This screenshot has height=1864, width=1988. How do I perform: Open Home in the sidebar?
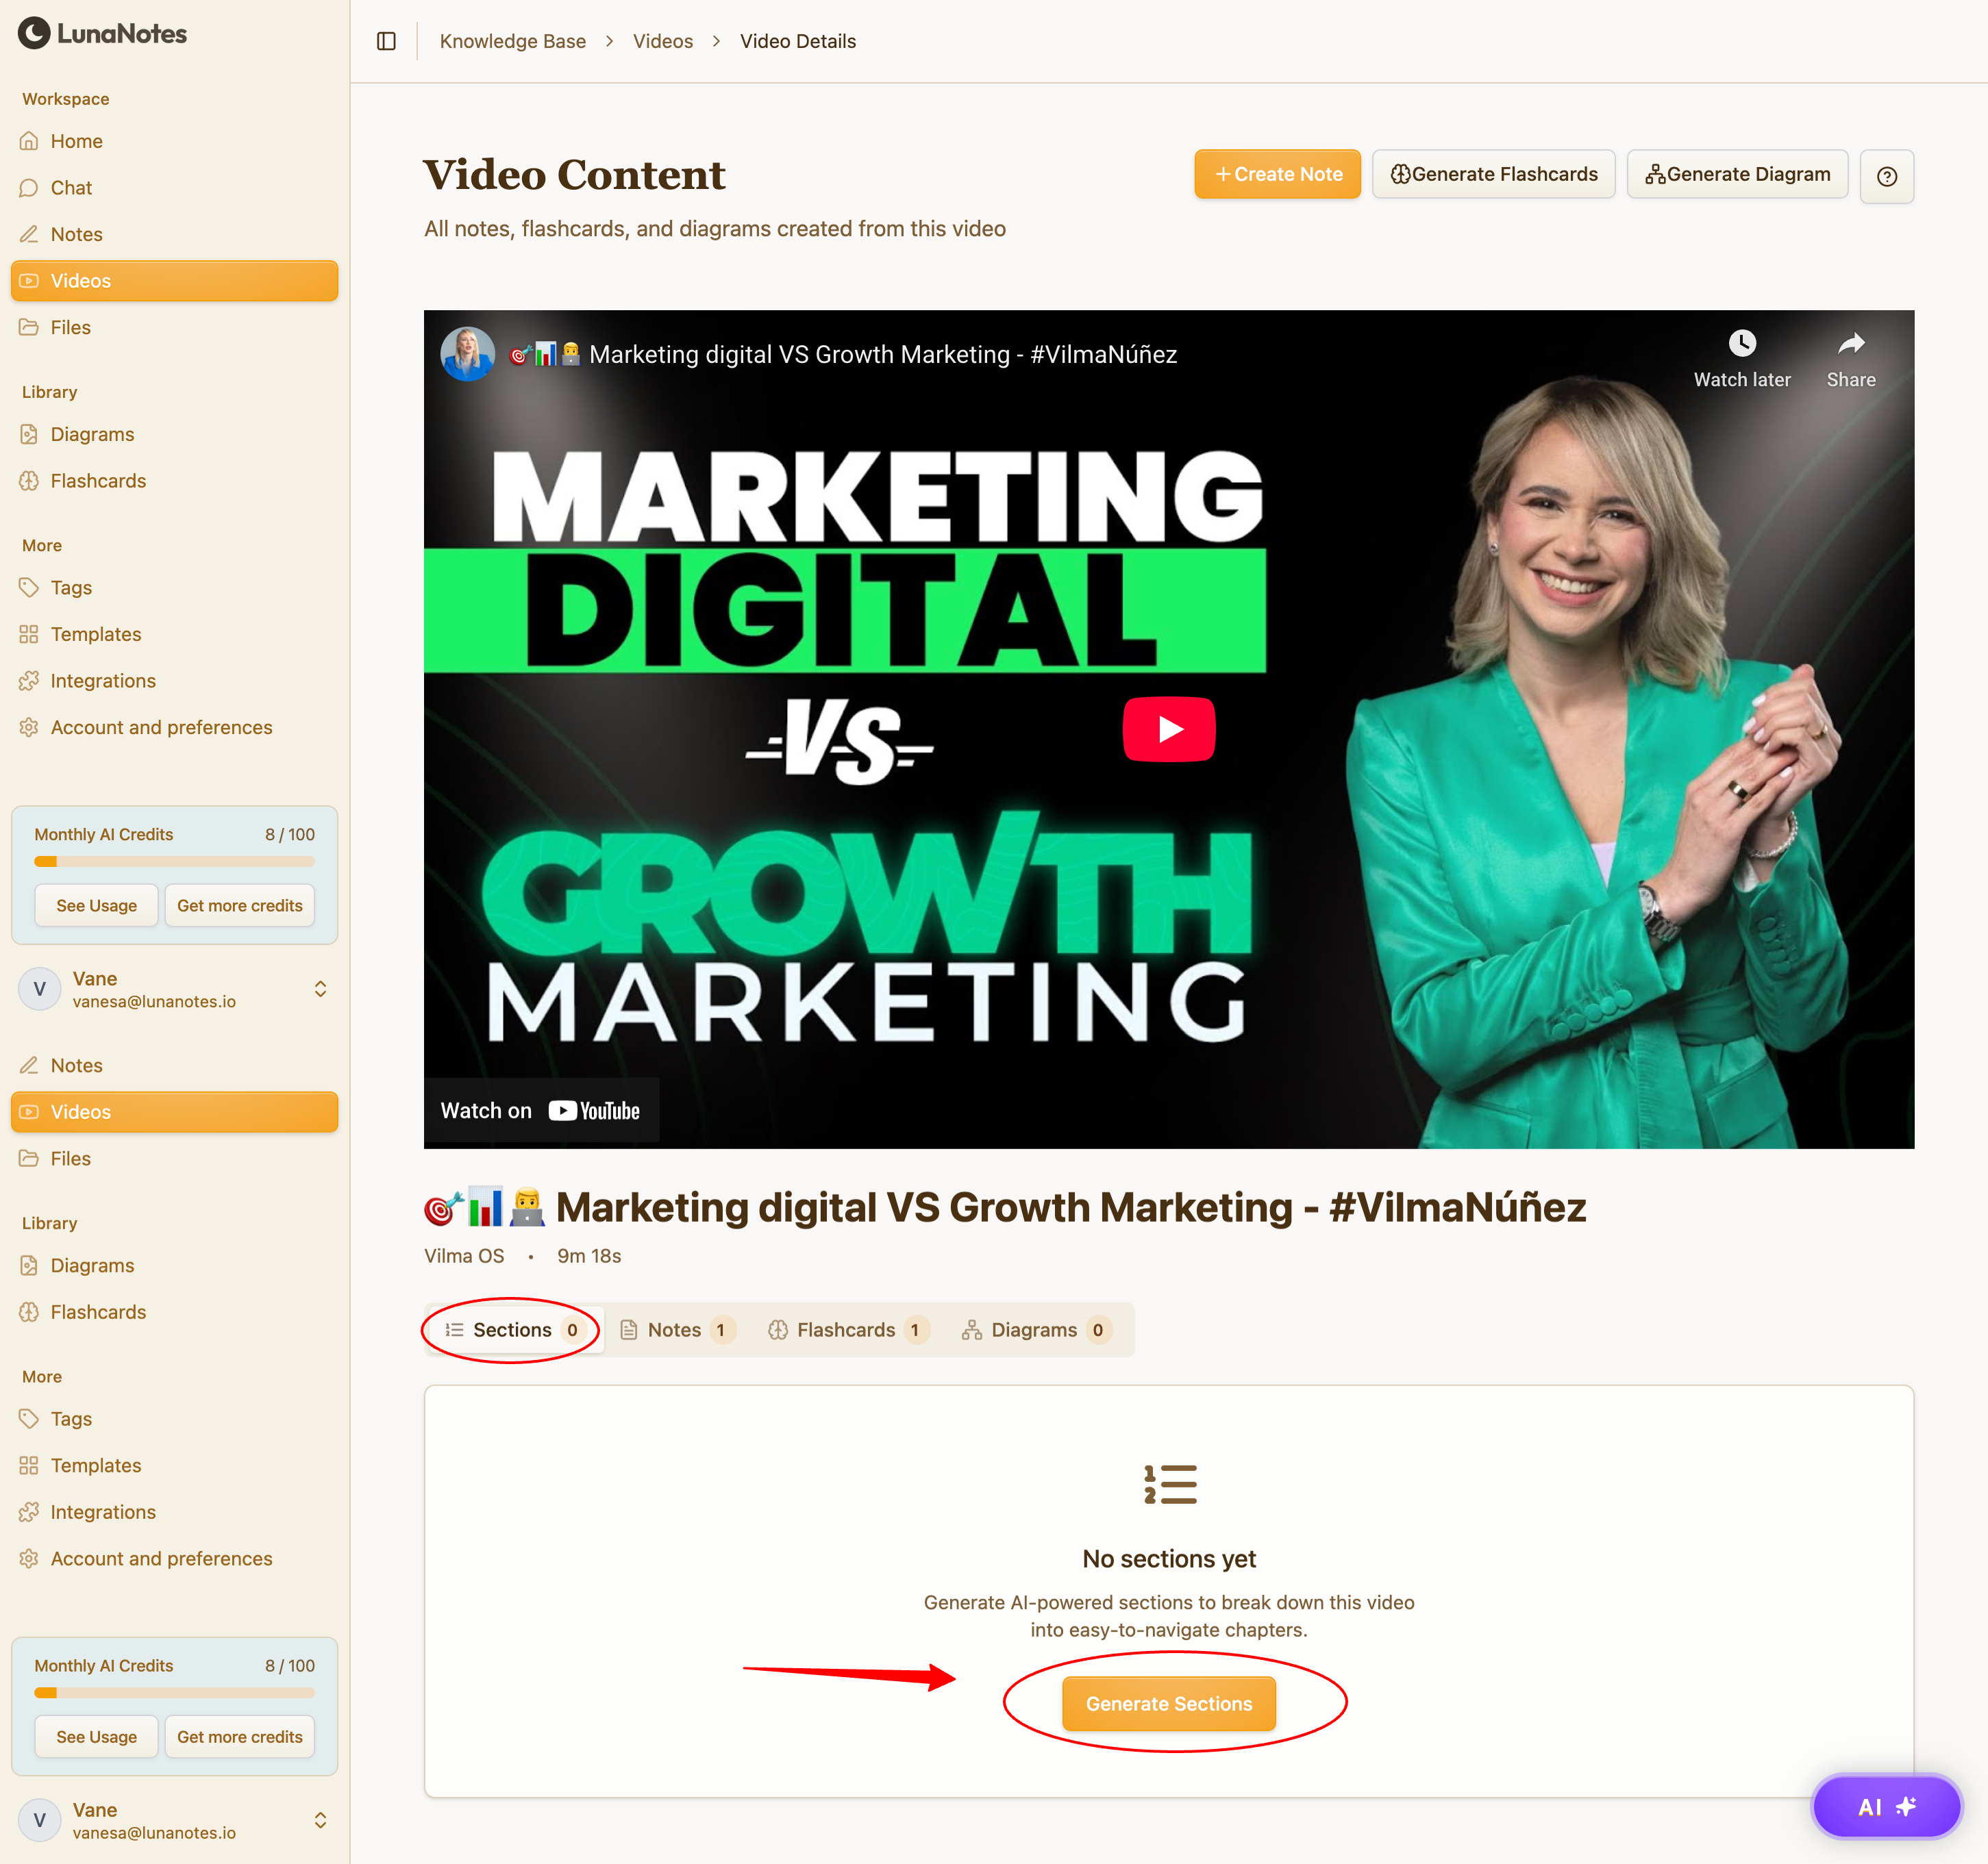[x=76, y=141]
